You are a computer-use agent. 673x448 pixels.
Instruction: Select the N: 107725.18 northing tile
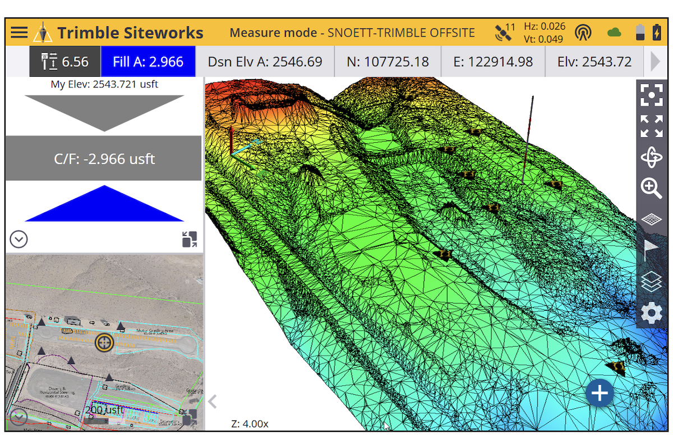(388, 62)
